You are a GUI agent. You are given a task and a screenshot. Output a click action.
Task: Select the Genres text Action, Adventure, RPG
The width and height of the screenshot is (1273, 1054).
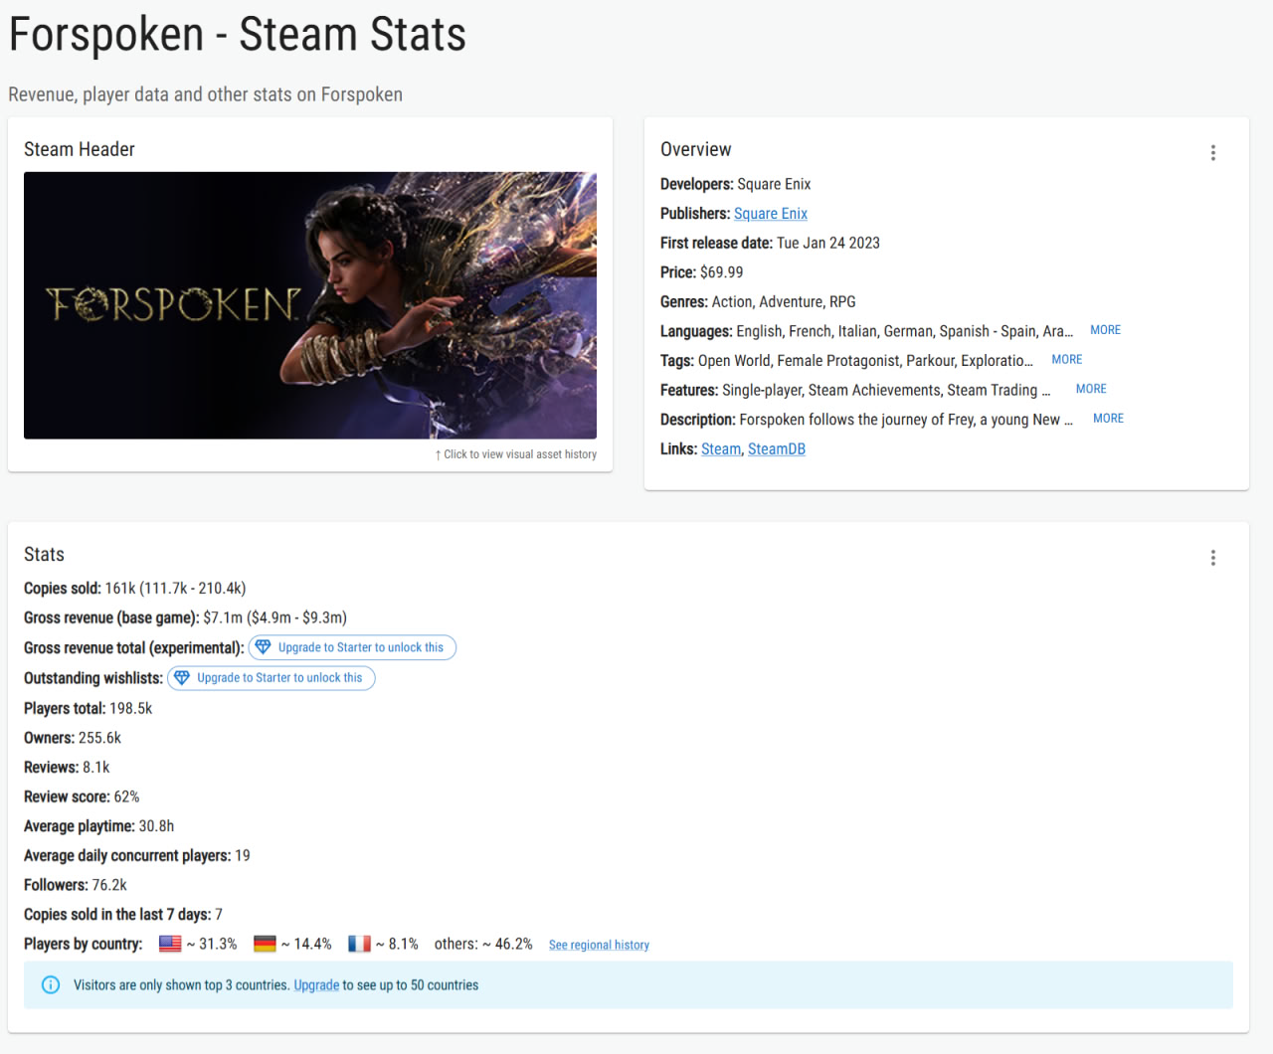click(x=784, y=302)
